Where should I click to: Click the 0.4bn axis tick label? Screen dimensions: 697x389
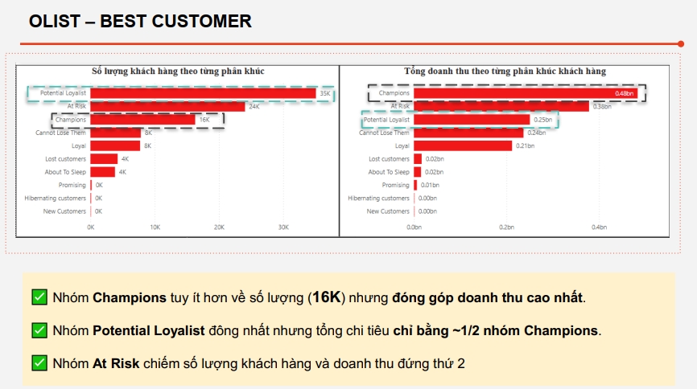click(598, 227)
